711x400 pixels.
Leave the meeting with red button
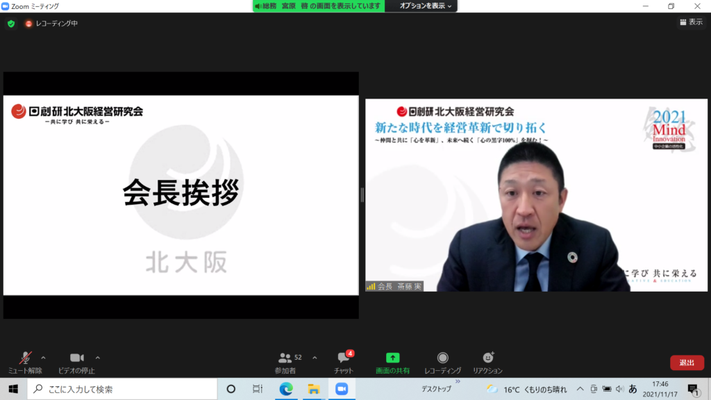pyautogui.click(x=687, y=362)
